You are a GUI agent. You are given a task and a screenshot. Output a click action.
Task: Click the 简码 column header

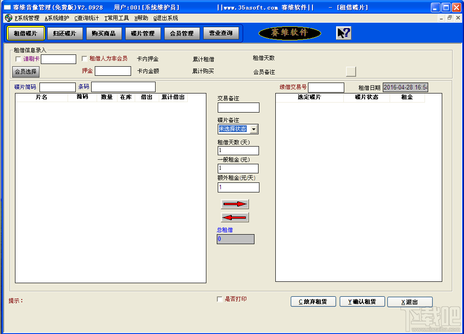(x=82, y=97)
